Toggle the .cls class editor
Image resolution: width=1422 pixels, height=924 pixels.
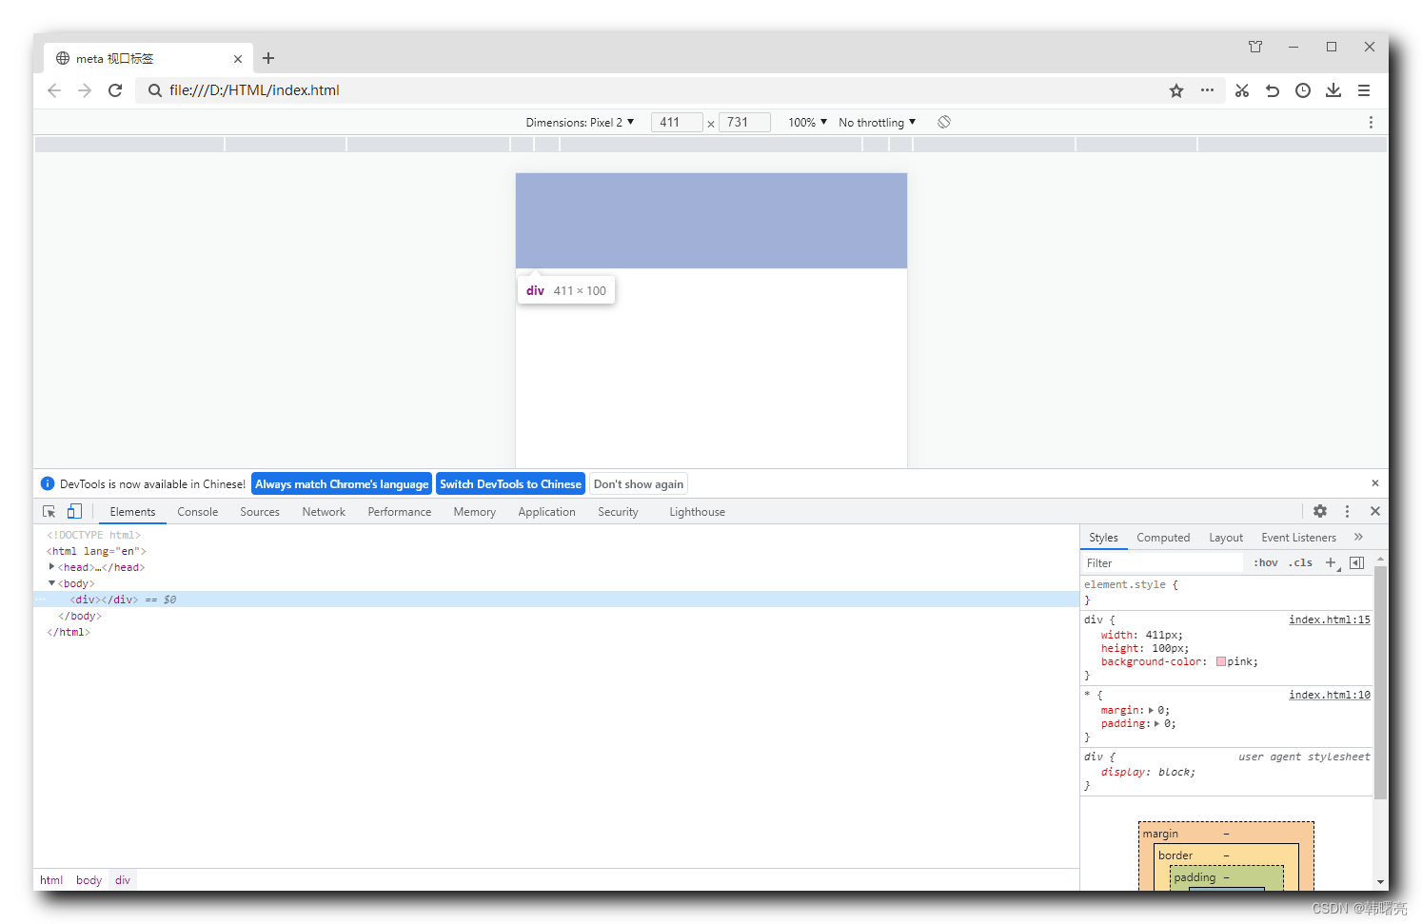tap(1301, 562)
